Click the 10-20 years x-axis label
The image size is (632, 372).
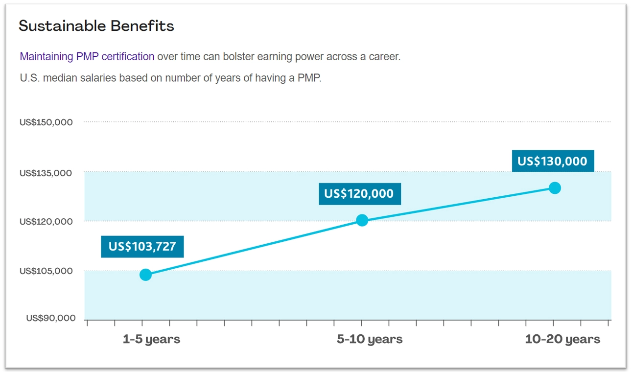pyautogui.click(x=562, y=339)
